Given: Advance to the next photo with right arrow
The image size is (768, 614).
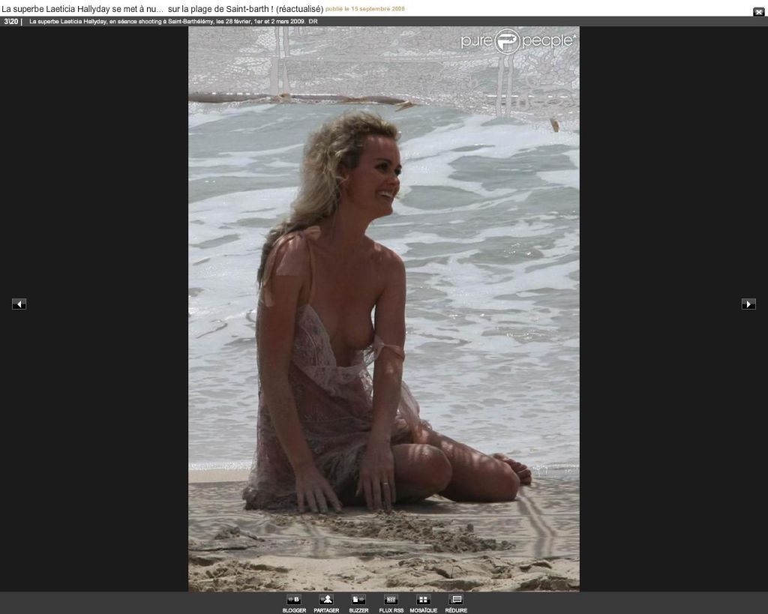Looking at the screenshot, I should pos(748,304).
